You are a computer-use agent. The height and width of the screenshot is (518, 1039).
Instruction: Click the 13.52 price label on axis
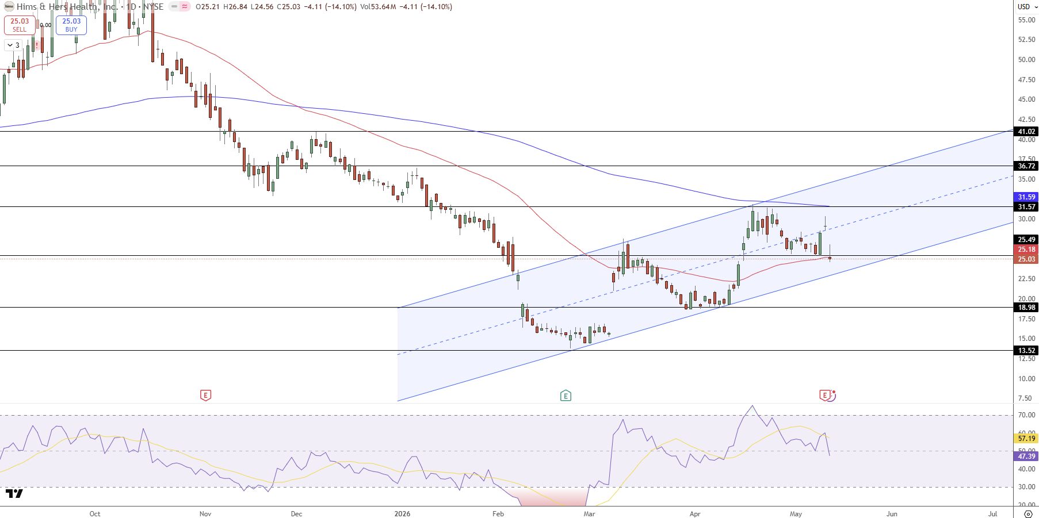coord(1026,351)
